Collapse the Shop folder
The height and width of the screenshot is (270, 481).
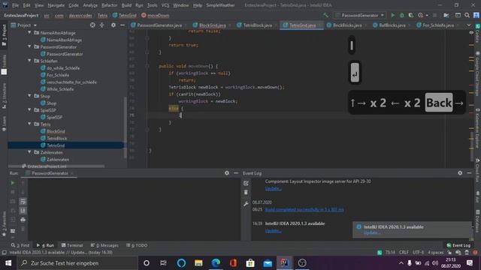(29, 96)
